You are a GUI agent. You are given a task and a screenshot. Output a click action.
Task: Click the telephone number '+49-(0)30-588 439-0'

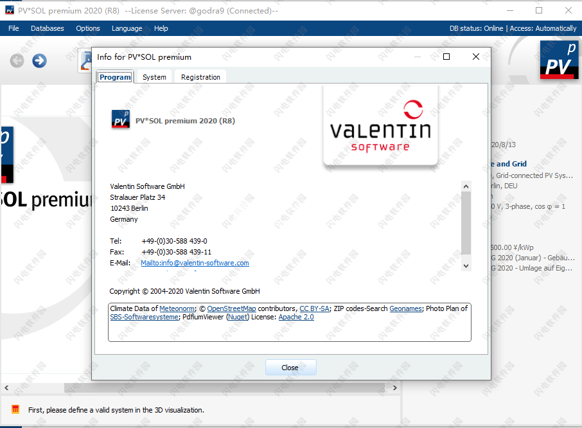175,241
